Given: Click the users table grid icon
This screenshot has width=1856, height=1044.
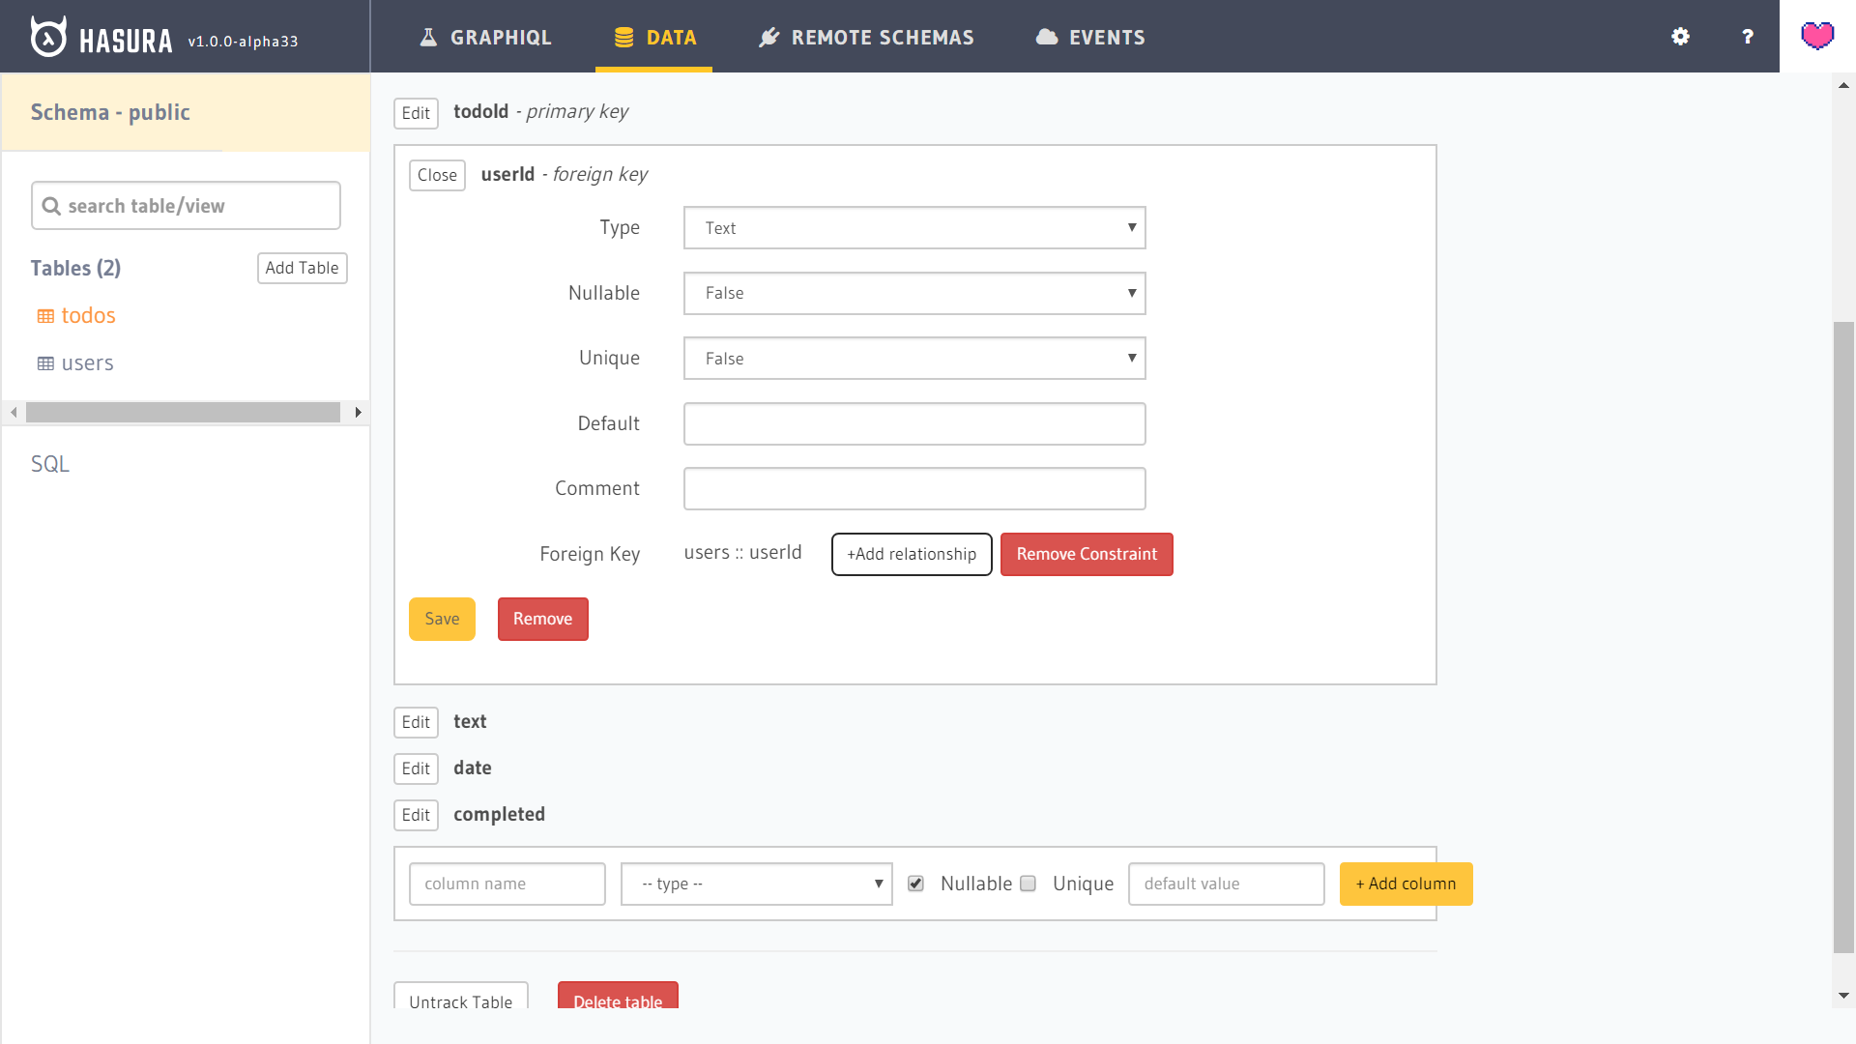Looking at the screenshot, I should (x=45, y=363).
